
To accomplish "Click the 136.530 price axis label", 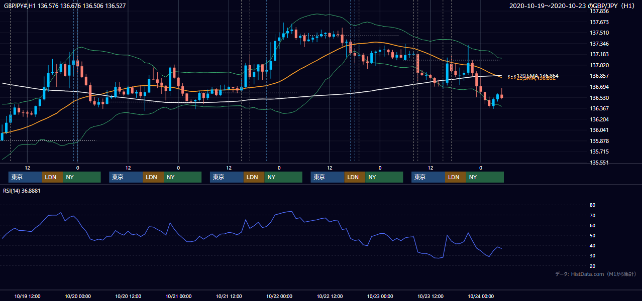I will point(599,98).
